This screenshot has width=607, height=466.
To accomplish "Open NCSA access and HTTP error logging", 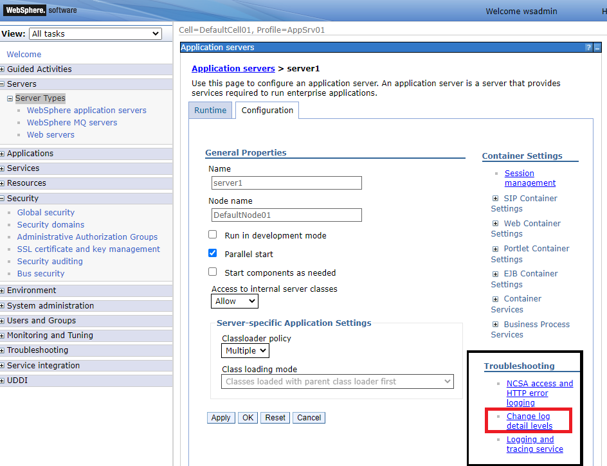I will 539,393.
